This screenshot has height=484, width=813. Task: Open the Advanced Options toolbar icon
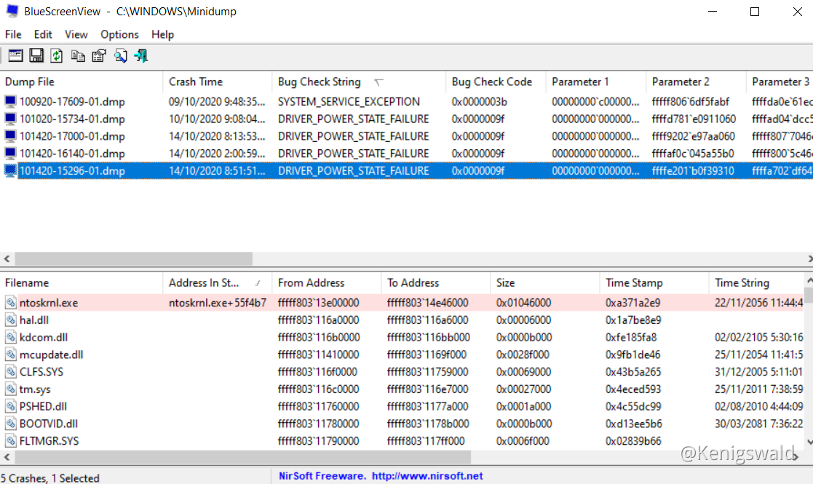click(x=15, y=56)
